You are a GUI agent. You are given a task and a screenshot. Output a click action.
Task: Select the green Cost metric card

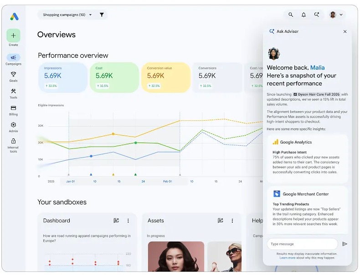pyautogui.click(x=114, y=77)
